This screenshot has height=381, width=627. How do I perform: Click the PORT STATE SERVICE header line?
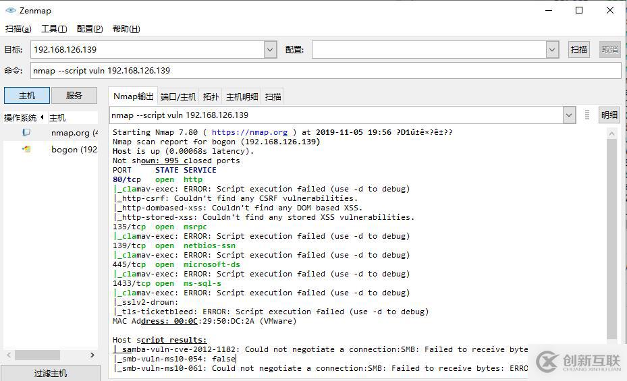pyautogui.click(x=165, y=170)
